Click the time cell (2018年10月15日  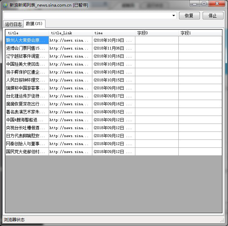pyautogui.click(x=113, y=80)
